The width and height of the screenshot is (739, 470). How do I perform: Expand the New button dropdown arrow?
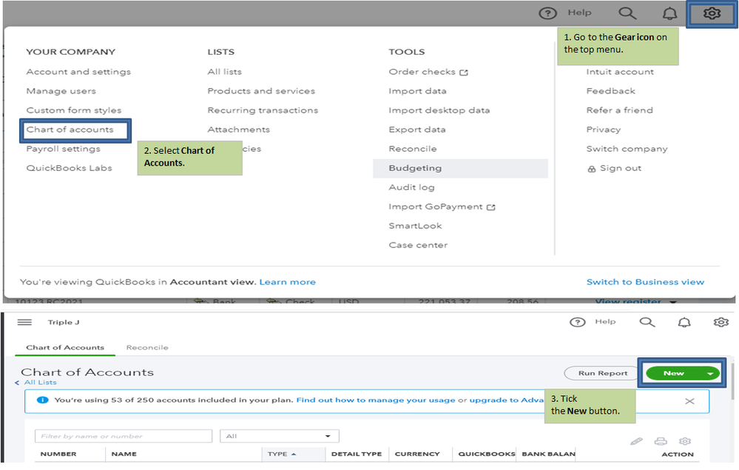[x=710, y=374]
